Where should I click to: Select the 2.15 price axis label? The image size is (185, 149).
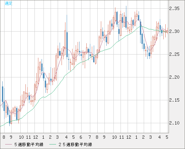[174, 100]
